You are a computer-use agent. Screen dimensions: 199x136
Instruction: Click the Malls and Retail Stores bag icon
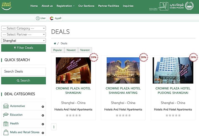tap(6, 132)
